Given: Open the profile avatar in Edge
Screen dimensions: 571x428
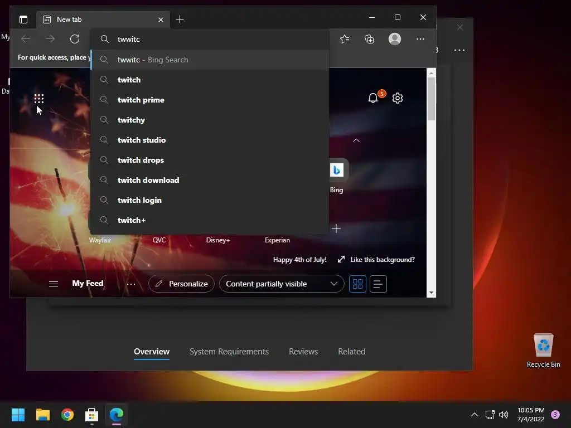Looking at the screenshot, I should pyautogui.click(x=395, y=39).
